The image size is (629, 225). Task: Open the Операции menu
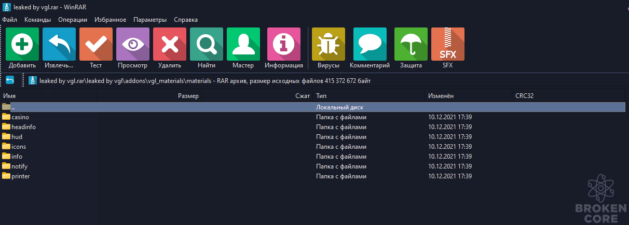(x=73, y=20)
